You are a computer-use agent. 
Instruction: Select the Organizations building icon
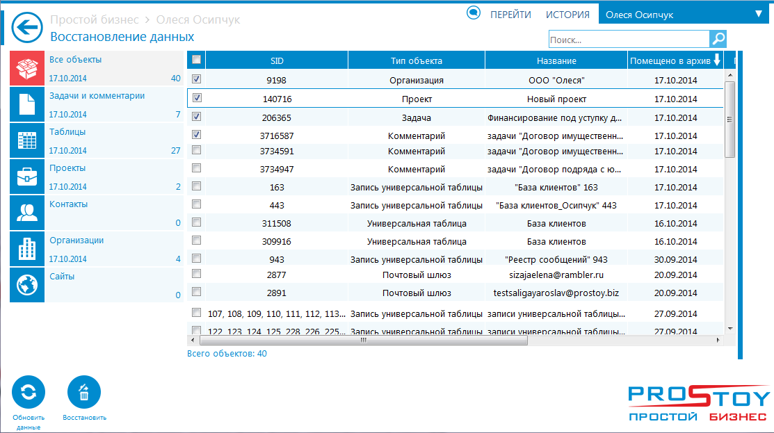click(27, 249)
